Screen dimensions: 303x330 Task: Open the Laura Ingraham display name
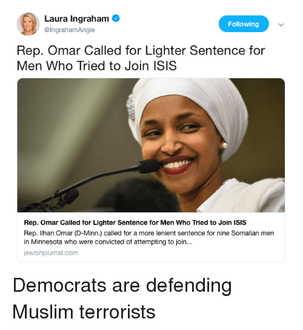pos(76,19)
